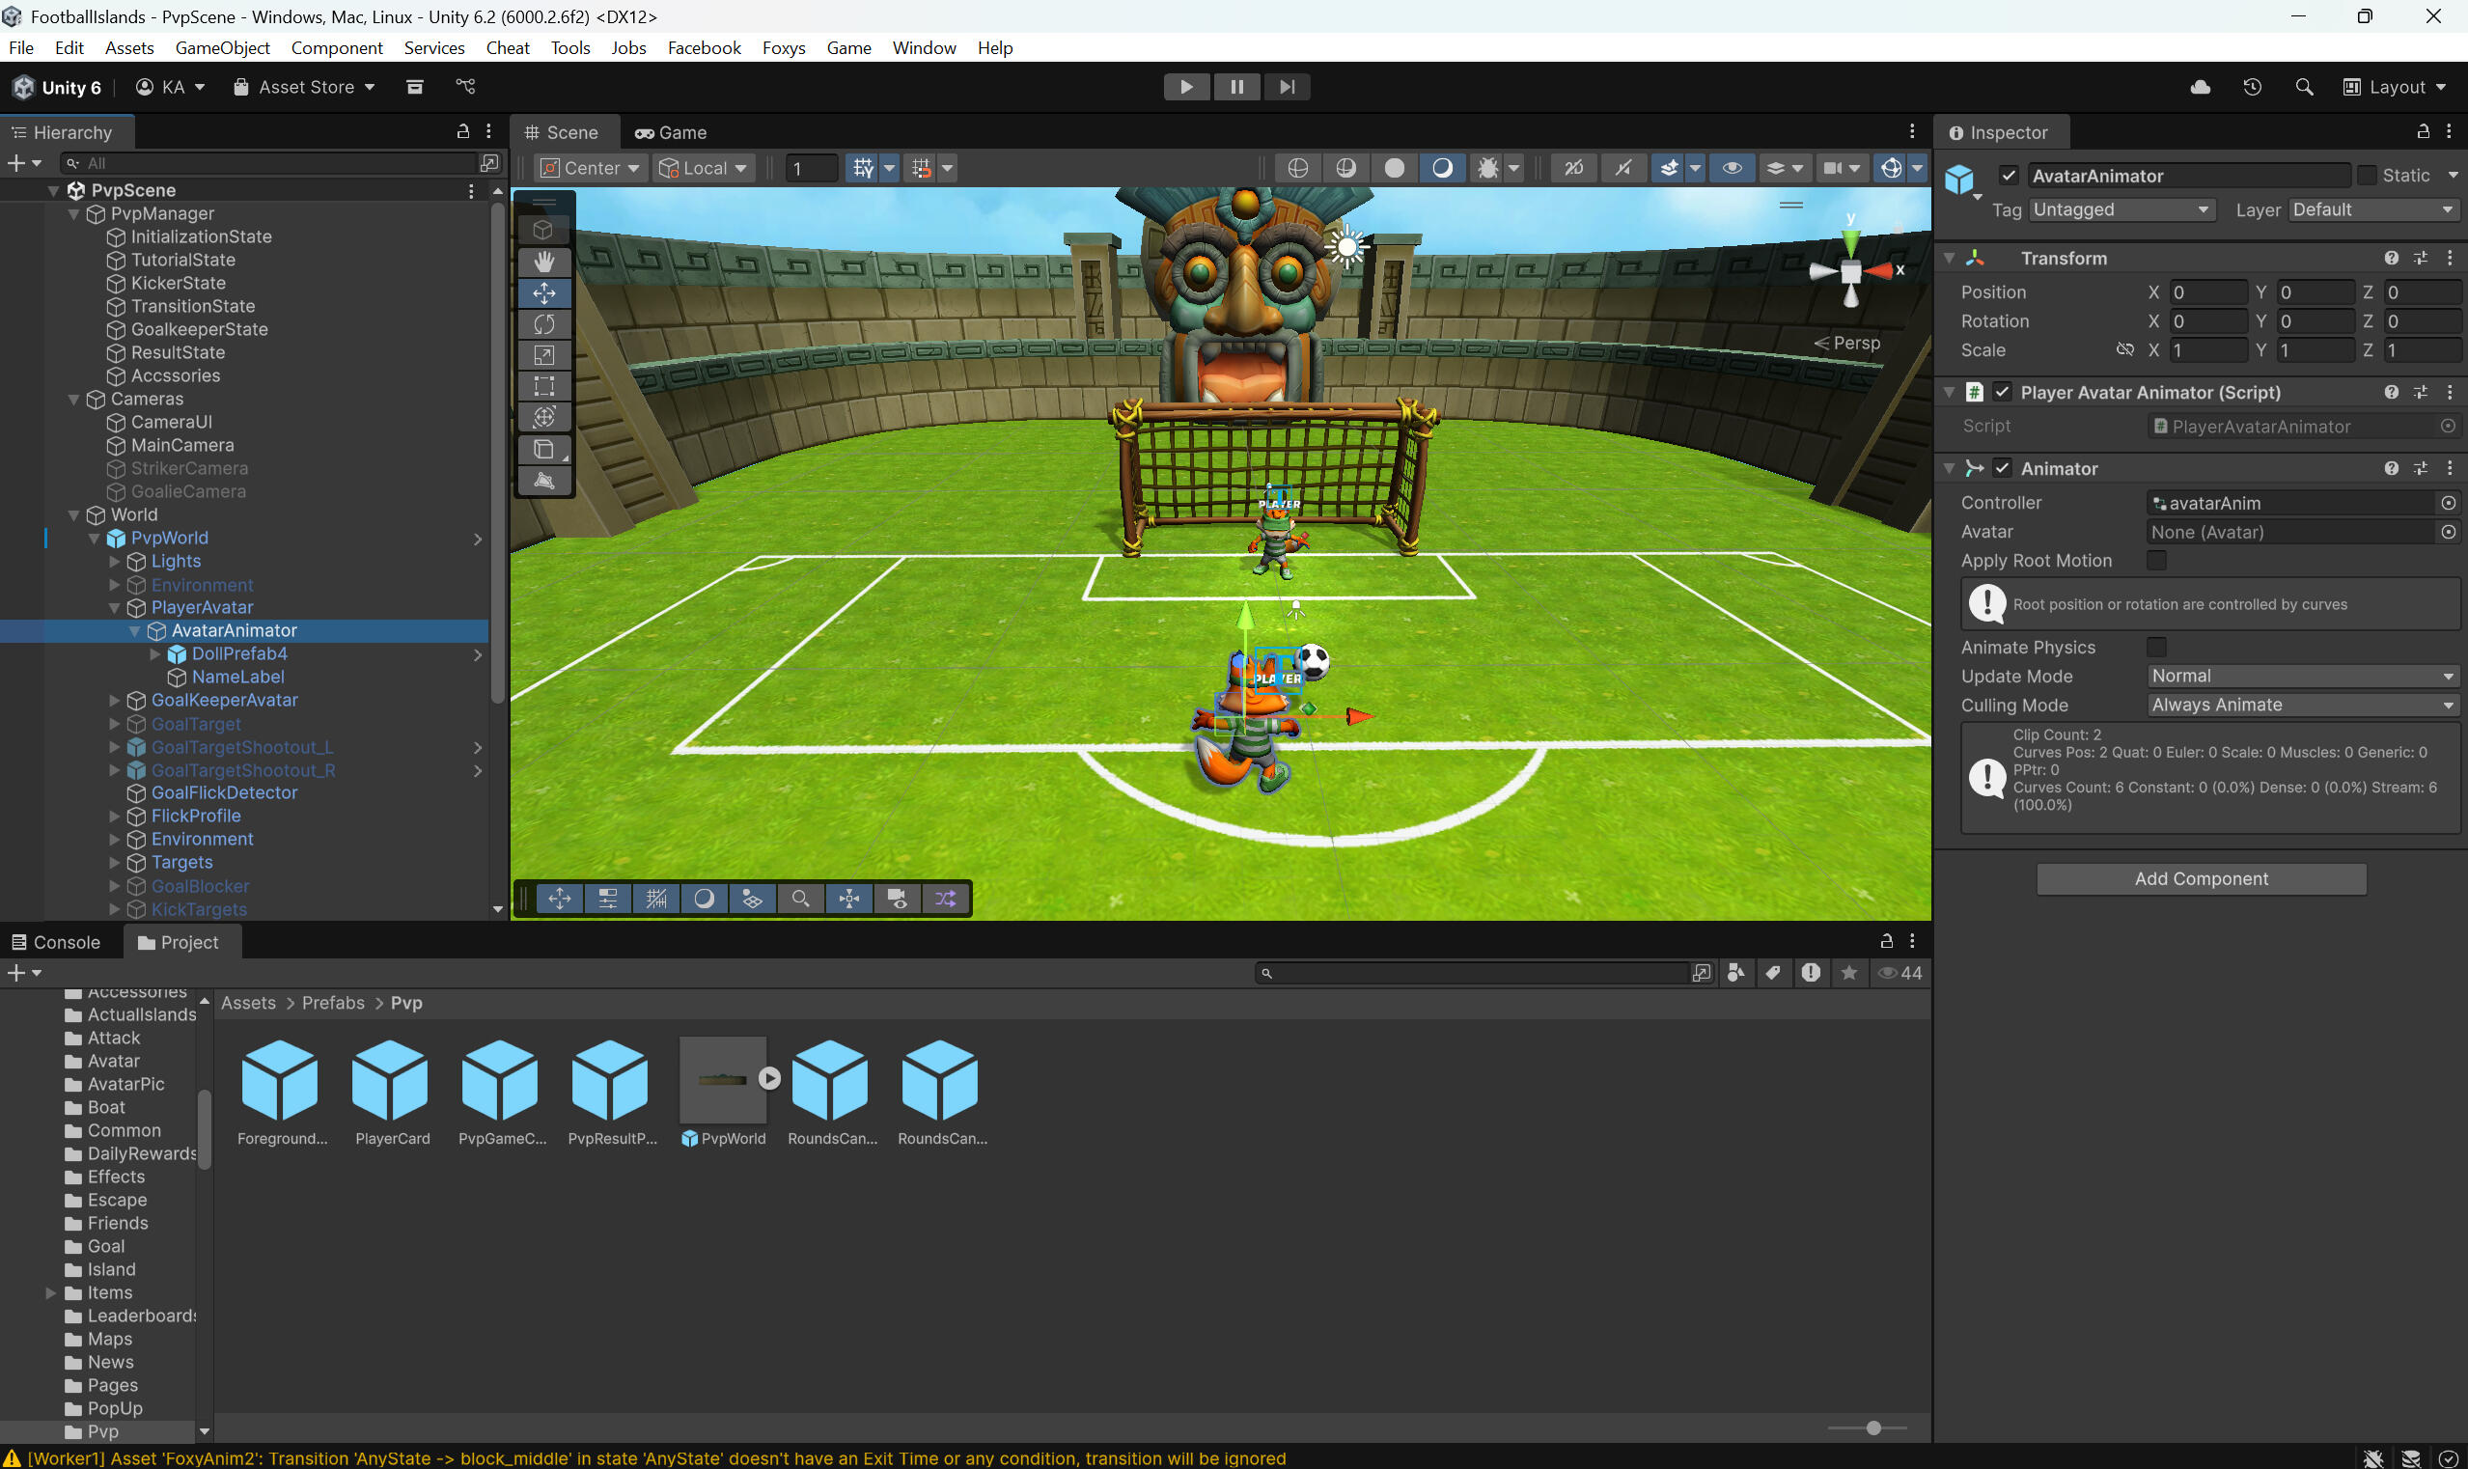
Task: Open the GameObject menu
Action: 222,47
